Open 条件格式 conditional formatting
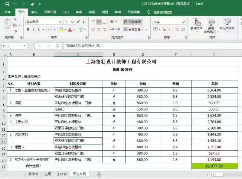This screenshot has height=179, width=242. pos(196,26)
